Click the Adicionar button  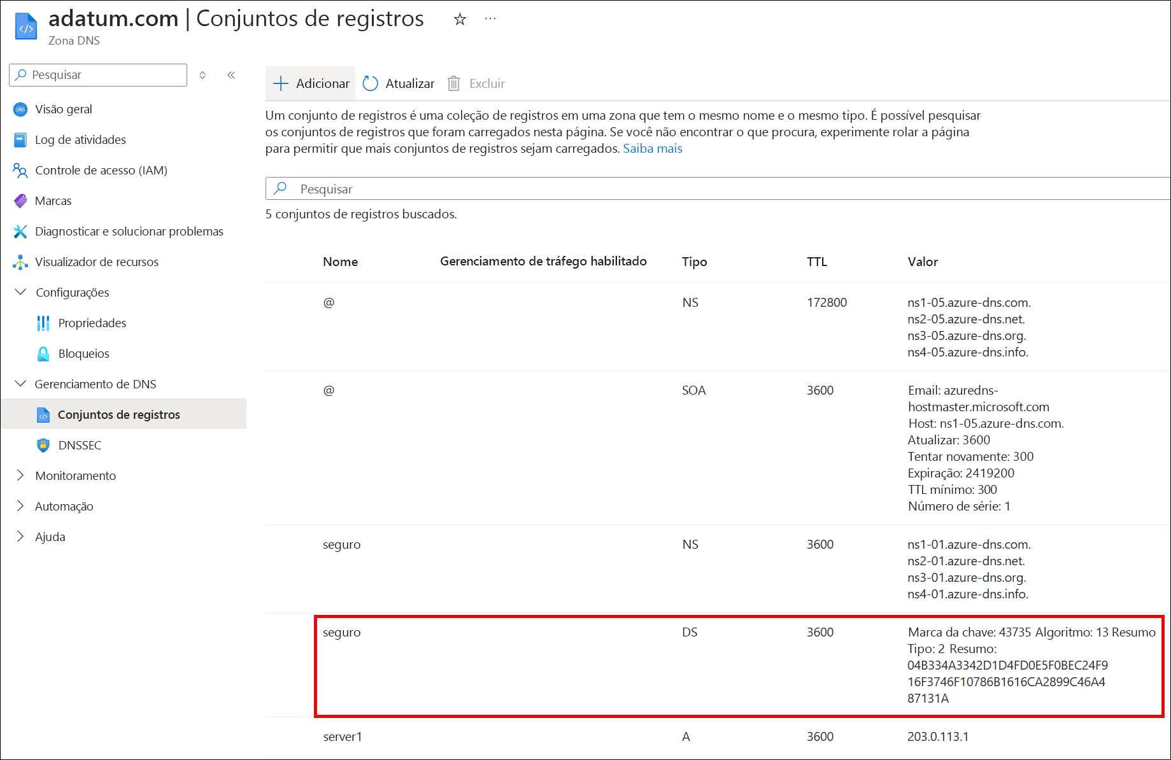[x=311, y=83]
